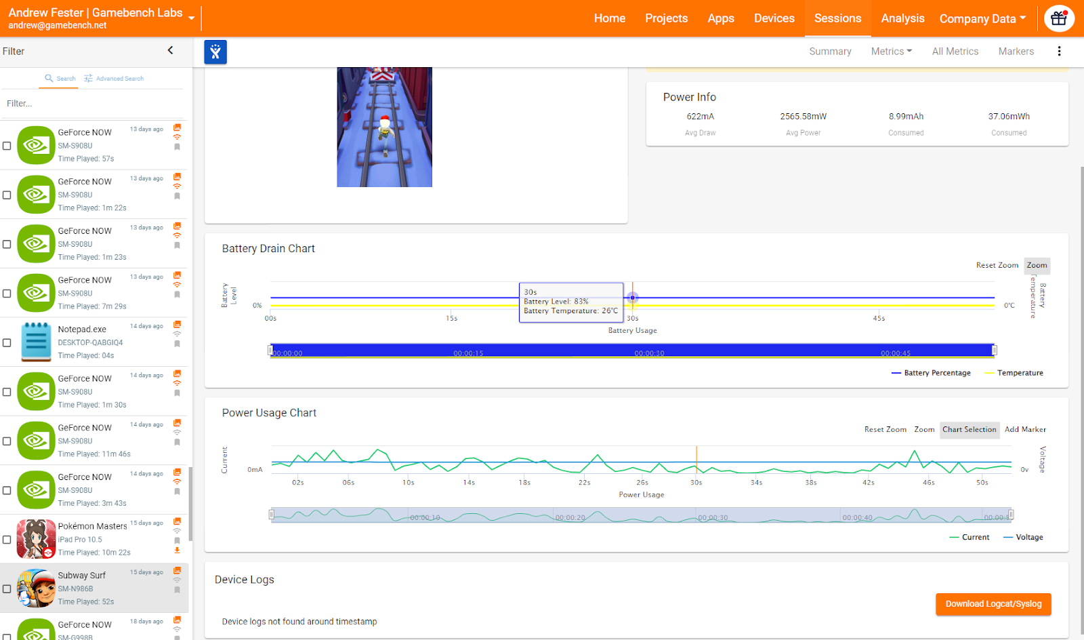Click wifi icon on 1m 23s session
The width and height of the screenshot is (1084, 640).
[177, 235]
